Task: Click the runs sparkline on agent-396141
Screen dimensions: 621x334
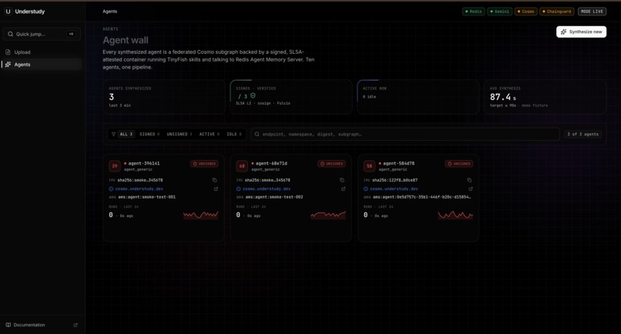Action: pos(201,215)
